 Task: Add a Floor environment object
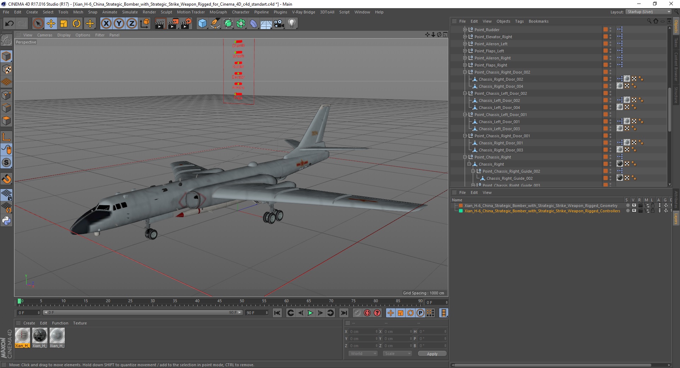pos(266,24)
